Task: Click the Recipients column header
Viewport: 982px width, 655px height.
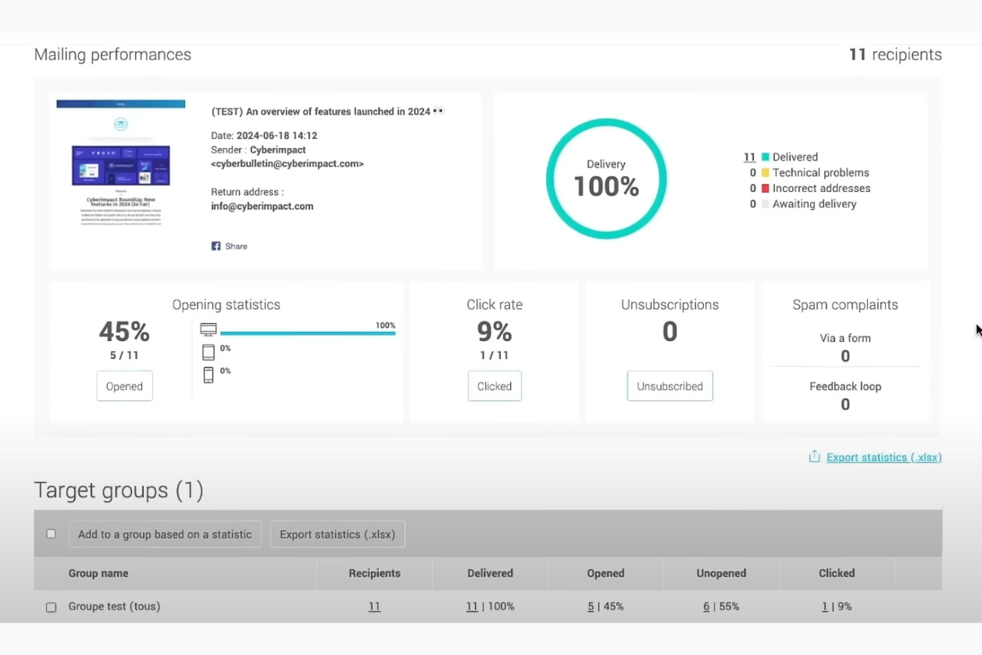Action: (375, 573)
